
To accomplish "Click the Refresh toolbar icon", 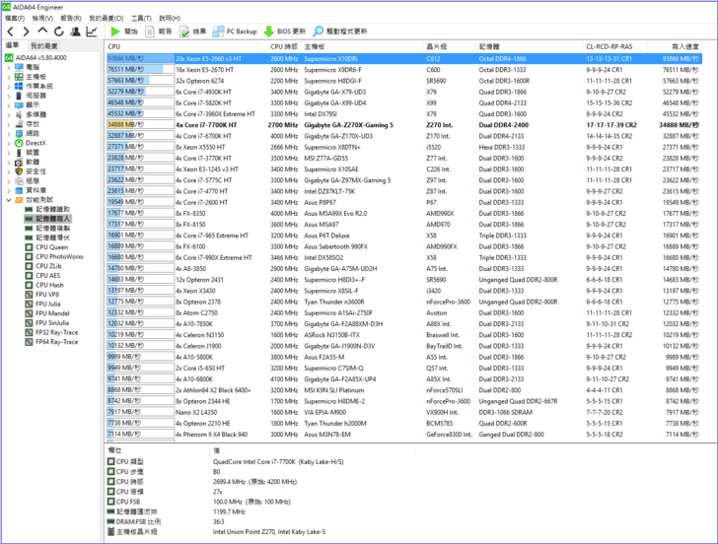I will [57, 32].
